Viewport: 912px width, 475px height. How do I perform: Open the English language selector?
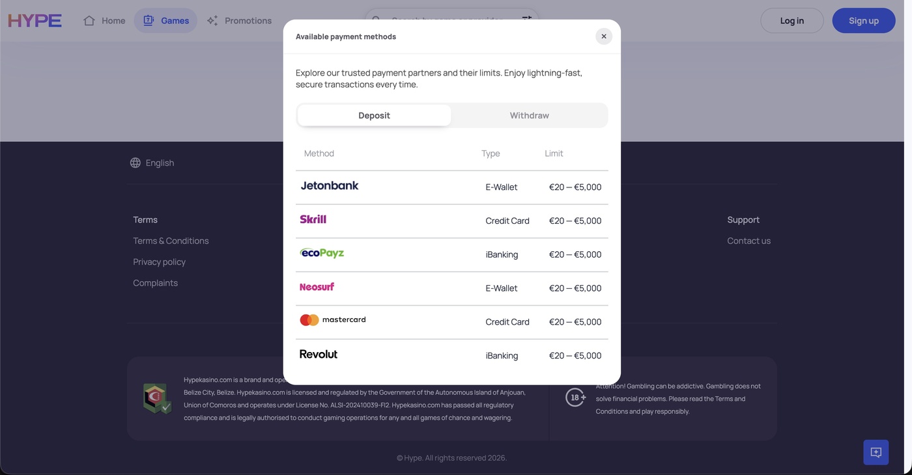coord(152,163)
